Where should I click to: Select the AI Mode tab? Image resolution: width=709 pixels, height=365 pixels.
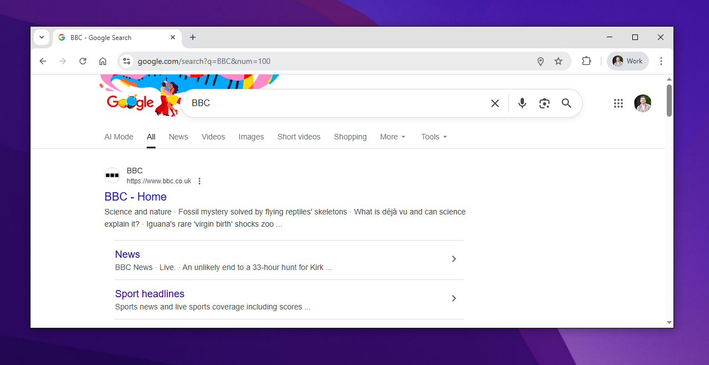(x=119, y=137)
